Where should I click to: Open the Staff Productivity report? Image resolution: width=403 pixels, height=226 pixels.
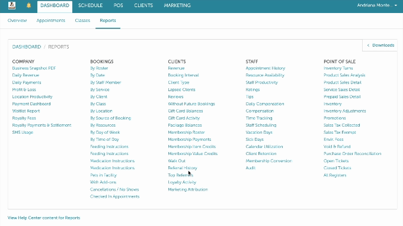(x=261, y=83)
